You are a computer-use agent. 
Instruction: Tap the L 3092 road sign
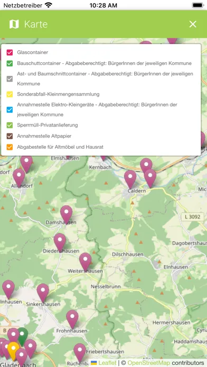(192, 217)
